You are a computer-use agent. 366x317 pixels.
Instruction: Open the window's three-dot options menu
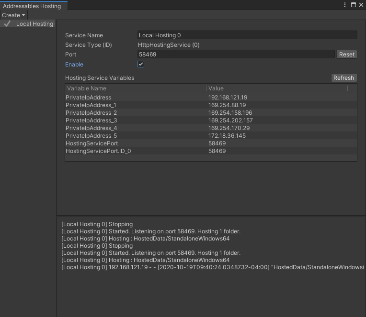[345, 5]
